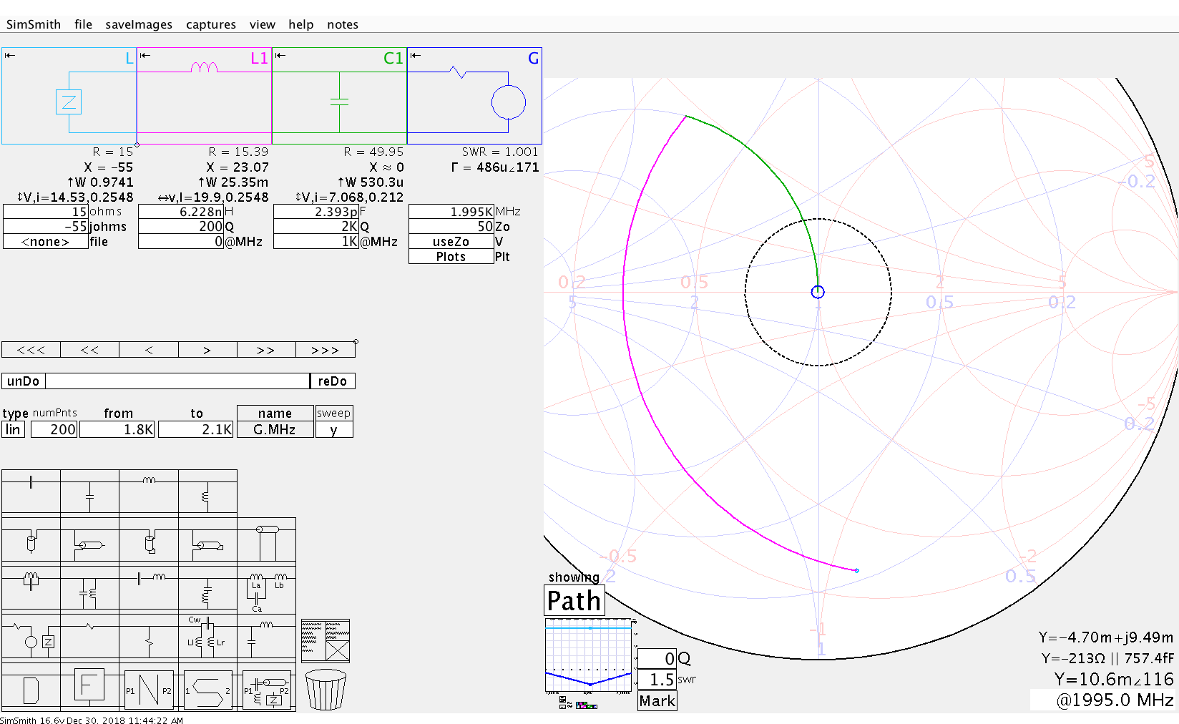Select the L load block in circuit

(69, 96)
